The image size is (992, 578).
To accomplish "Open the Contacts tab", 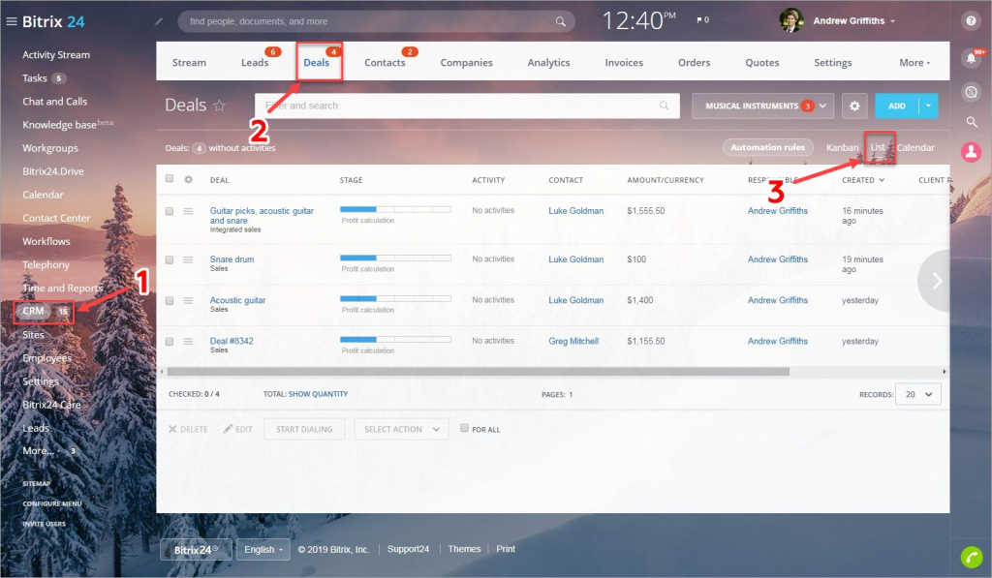I will 385,63.
